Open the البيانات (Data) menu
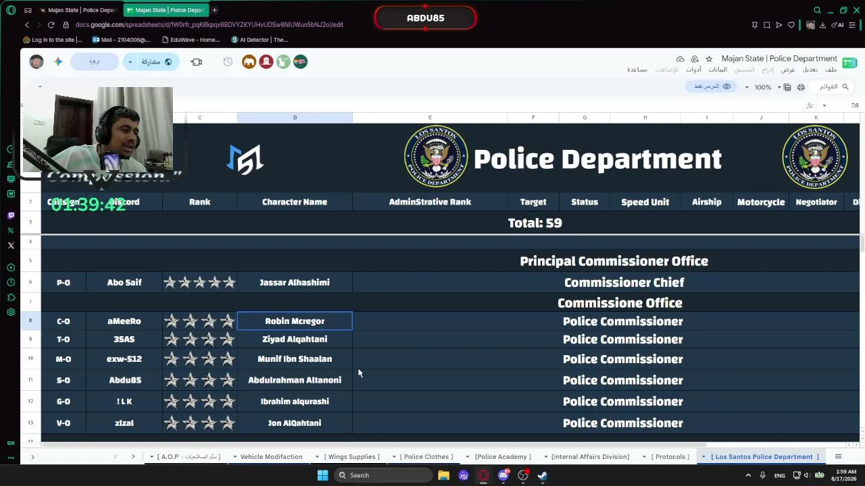This screenshot has height=486, width=865. pos(718,70)
